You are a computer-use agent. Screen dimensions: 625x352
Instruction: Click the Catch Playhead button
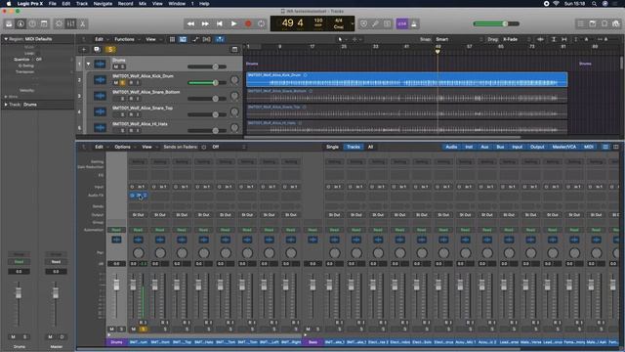click(x=220, y=39)
